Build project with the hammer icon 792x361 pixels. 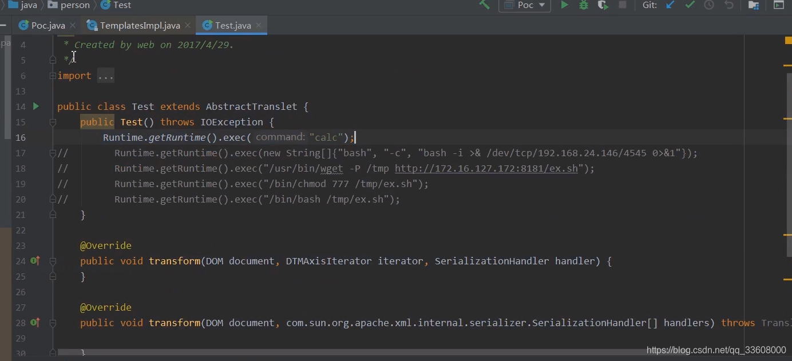pos(485,5)
